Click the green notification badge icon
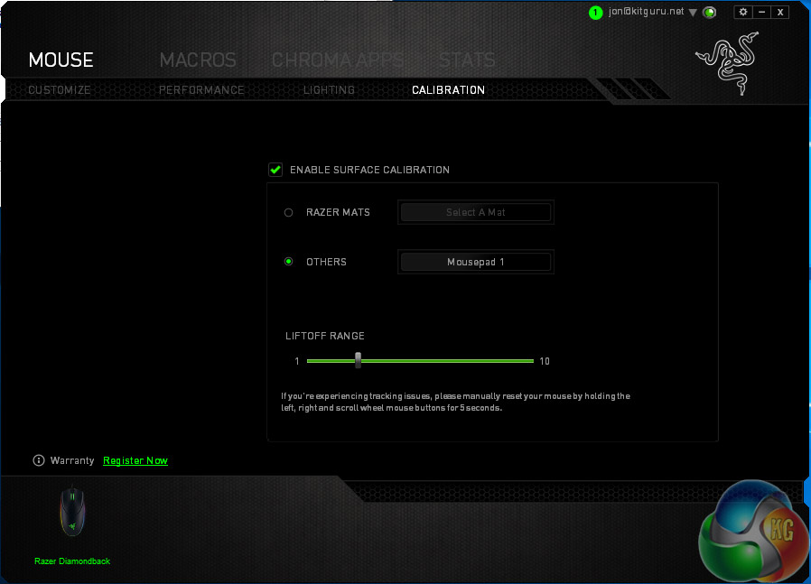811x584 pixels. pyautogui.click(x=595, y=13)
